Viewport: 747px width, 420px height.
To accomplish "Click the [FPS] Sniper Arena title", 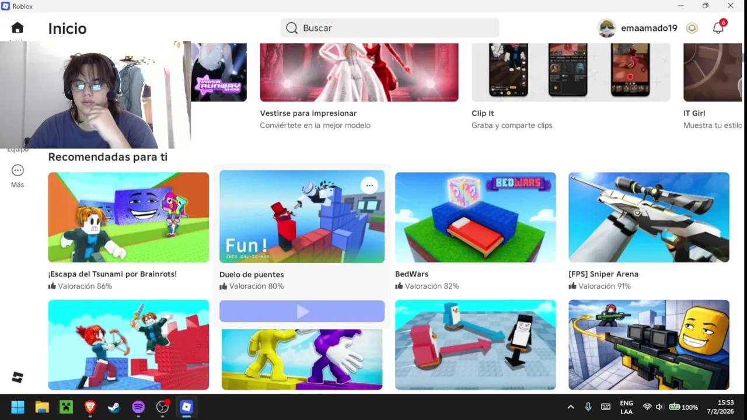I will click(603, 274).
